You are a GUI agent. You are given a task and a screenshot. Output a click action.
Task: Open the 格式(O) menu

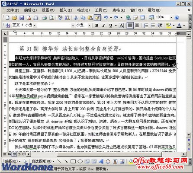pos(84,10)
